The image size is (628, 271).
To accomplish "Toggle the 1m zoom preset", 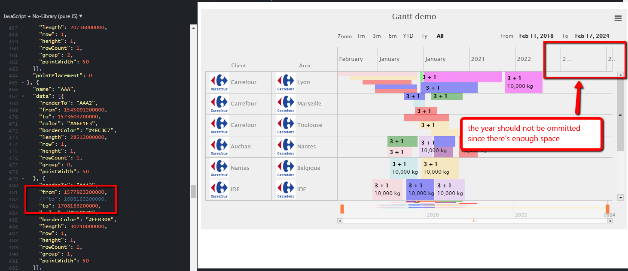I will (361, 36).
